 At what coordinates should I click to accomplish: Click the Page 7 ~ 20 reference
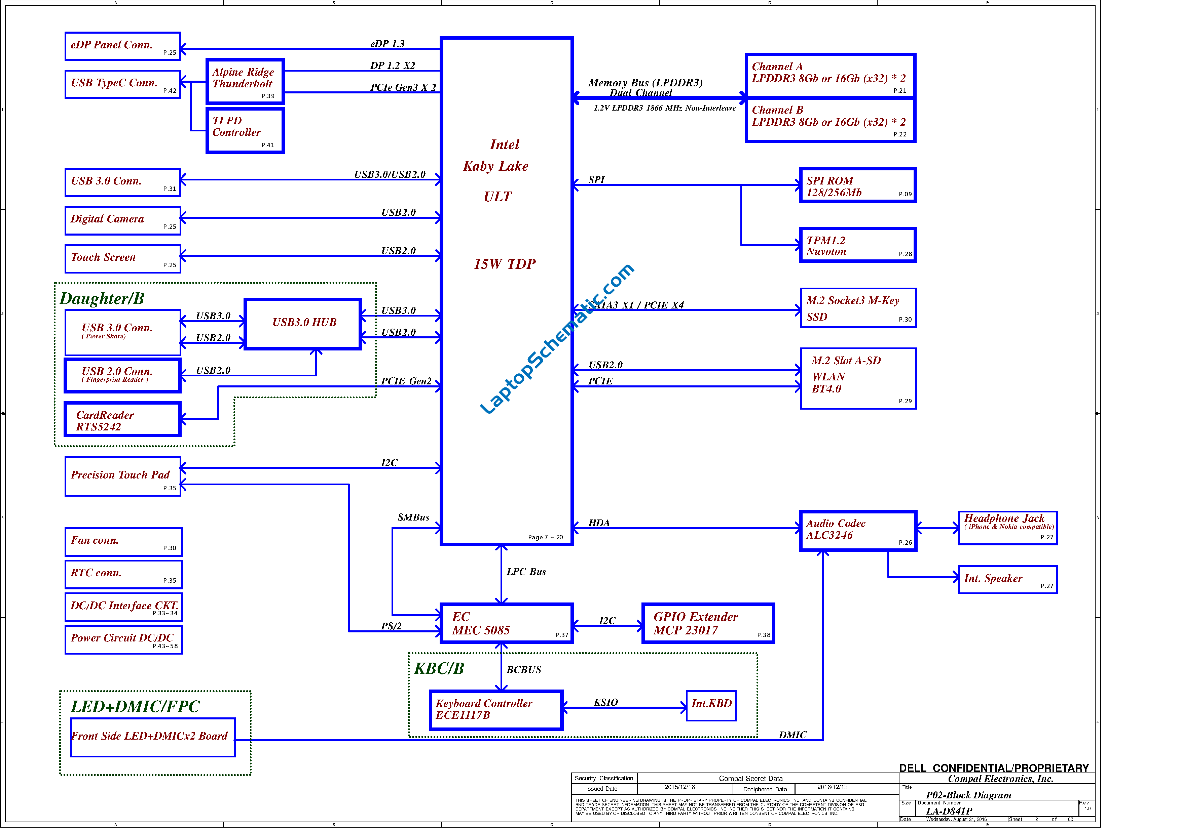545,537
